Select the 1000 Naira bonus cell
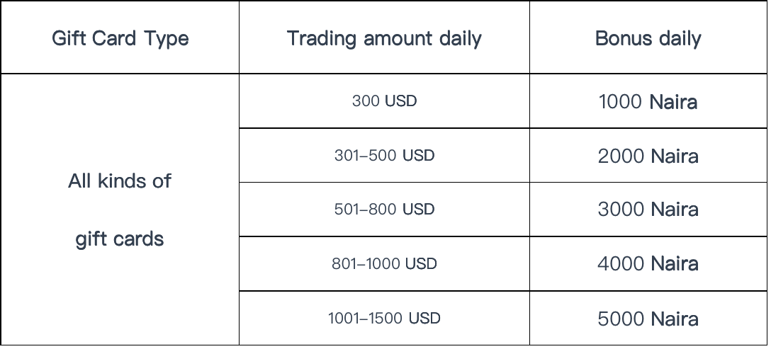 point(648,102)
